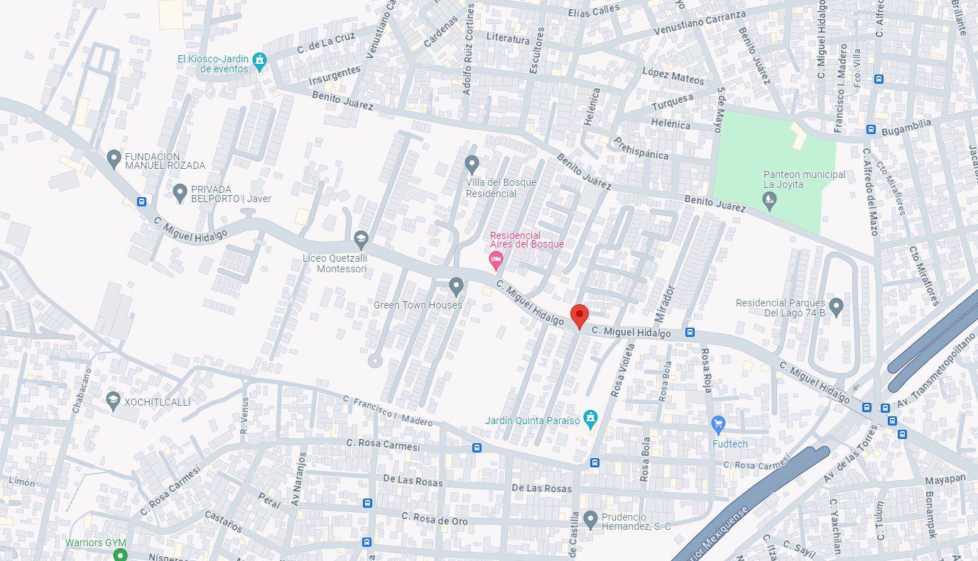
Task: Select the Panteon municipal La Joyita marker
Action: coord(768,203)
